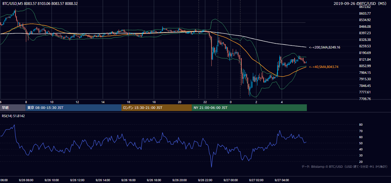Viewport: 391px width, 183px height.
Task: Click the 9/26 20:00 time label
Action: tap(179, 180)
